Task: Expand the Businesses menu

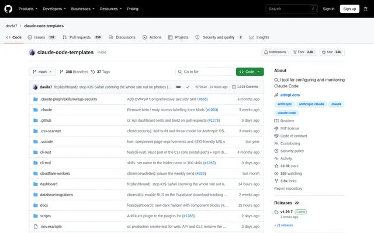Action: pyautogui.click(x=83, y=9)
